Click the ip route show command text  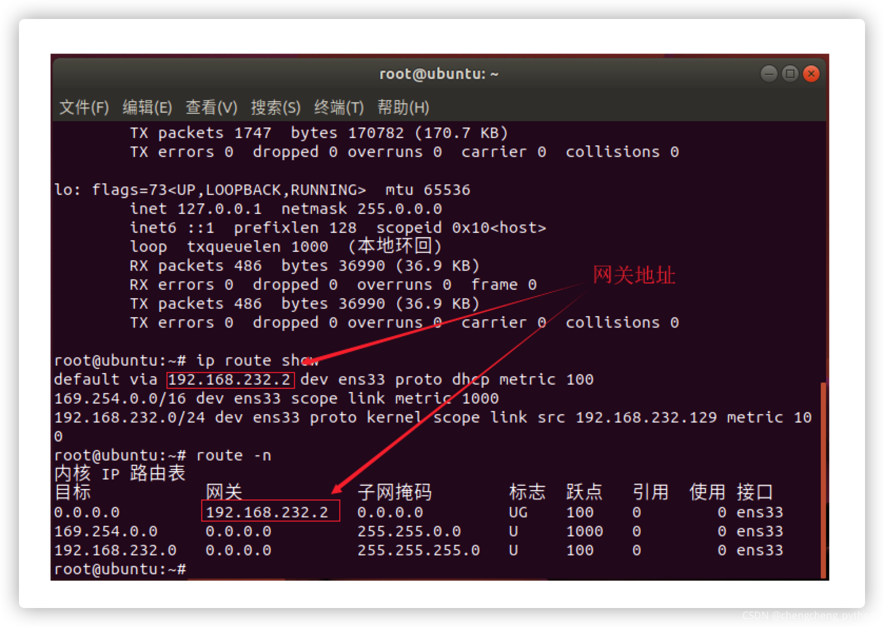[258, 360]
